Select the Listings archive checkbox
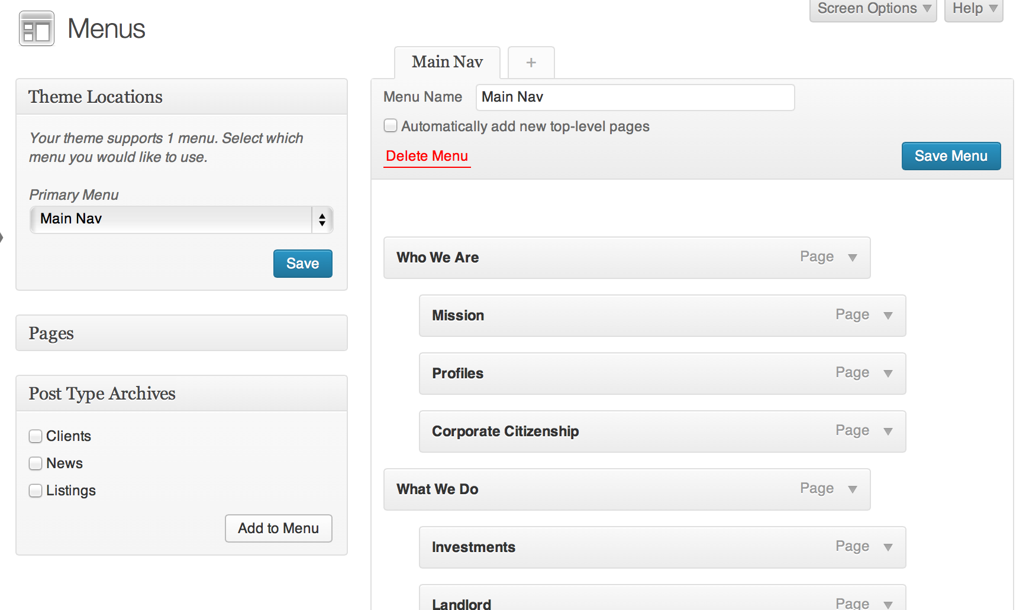This screenshot has height=610, width=1026. (x=36, y=491)
